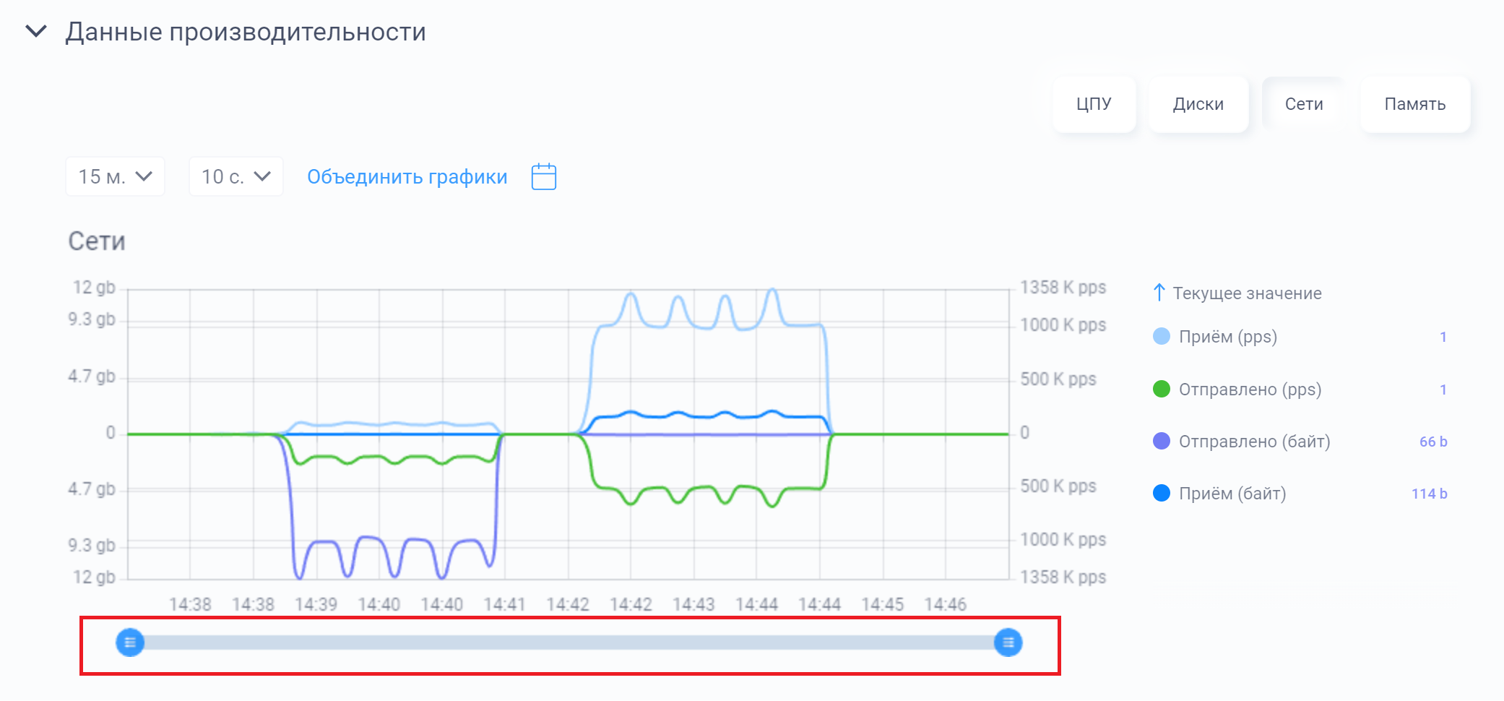Image resolution: width=1504 pixels, height=701 pixels.
Task: Click the right handle of range slider
Action: pyautogui.click(x=1008, y=642)
